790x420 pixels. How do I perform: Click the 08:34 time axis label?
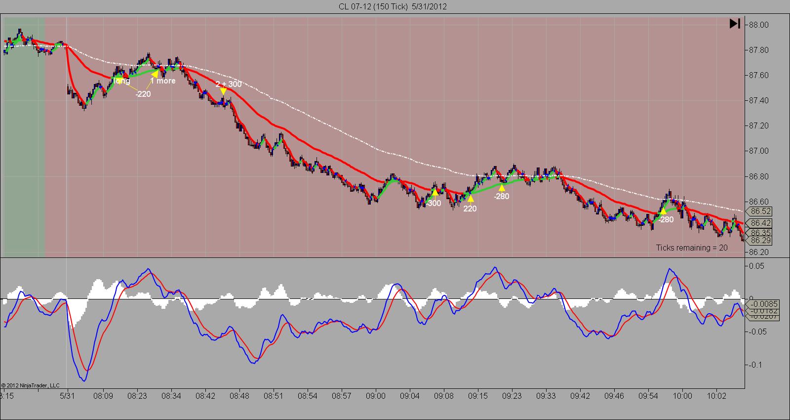(171, 396)
